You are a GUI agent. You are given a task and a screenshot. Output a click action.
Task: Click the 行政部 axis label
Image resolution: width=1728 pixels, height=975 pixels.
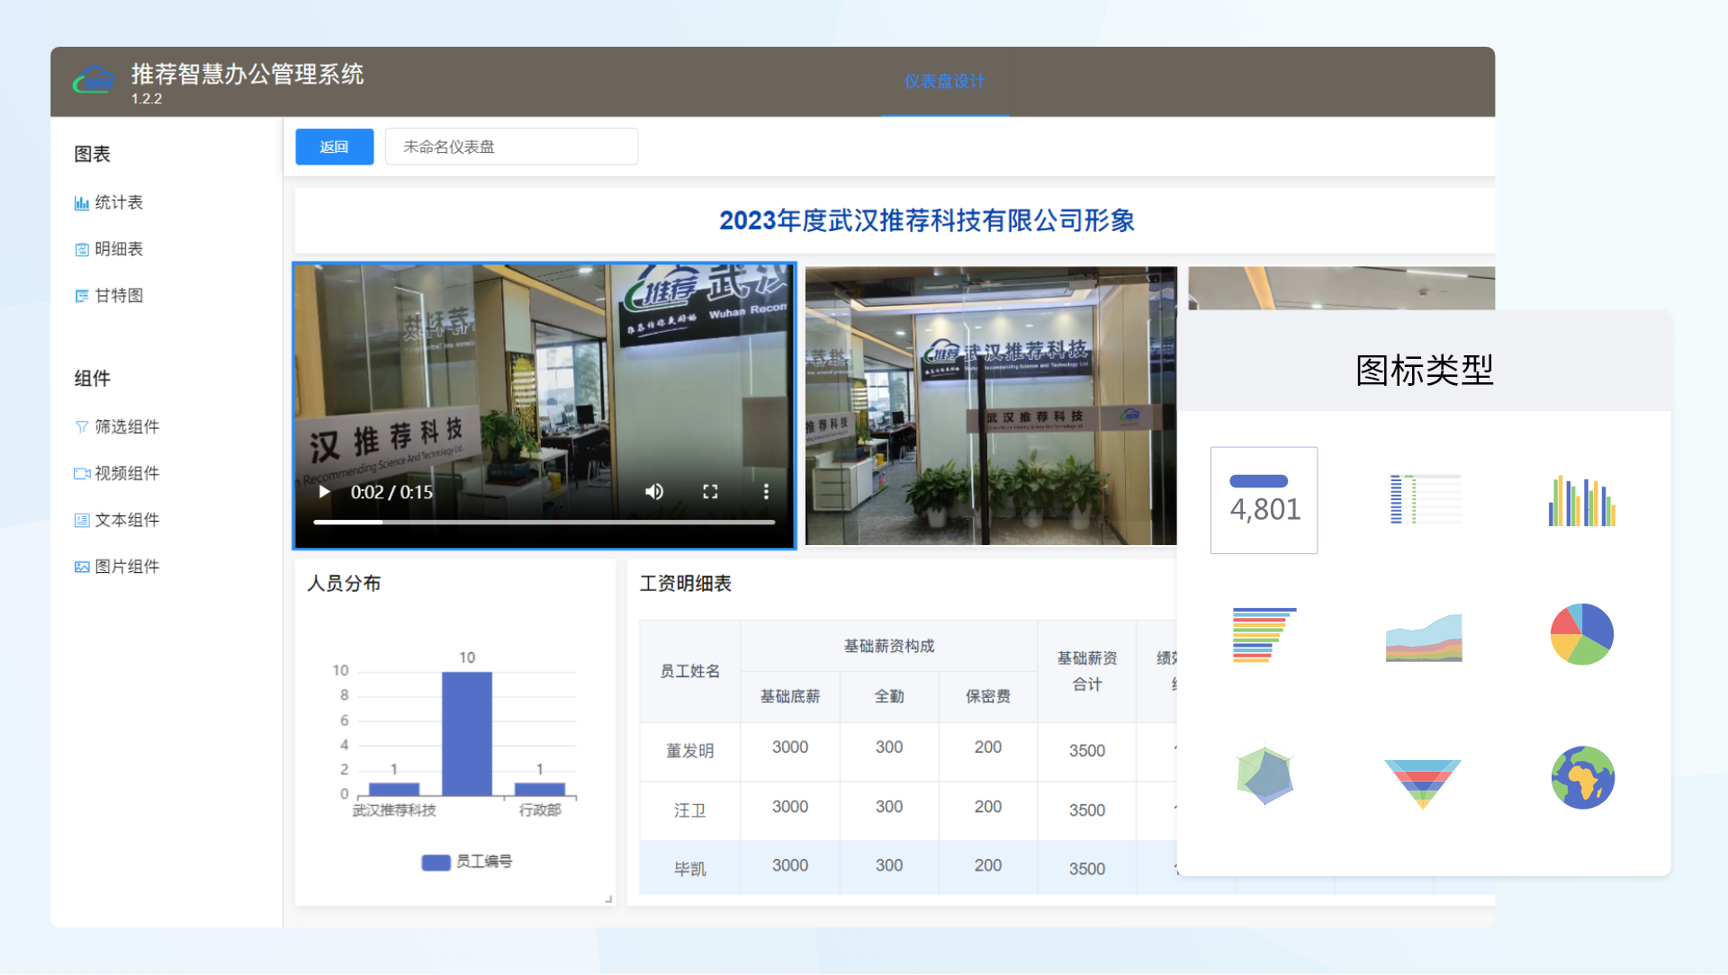coord(540,810)
